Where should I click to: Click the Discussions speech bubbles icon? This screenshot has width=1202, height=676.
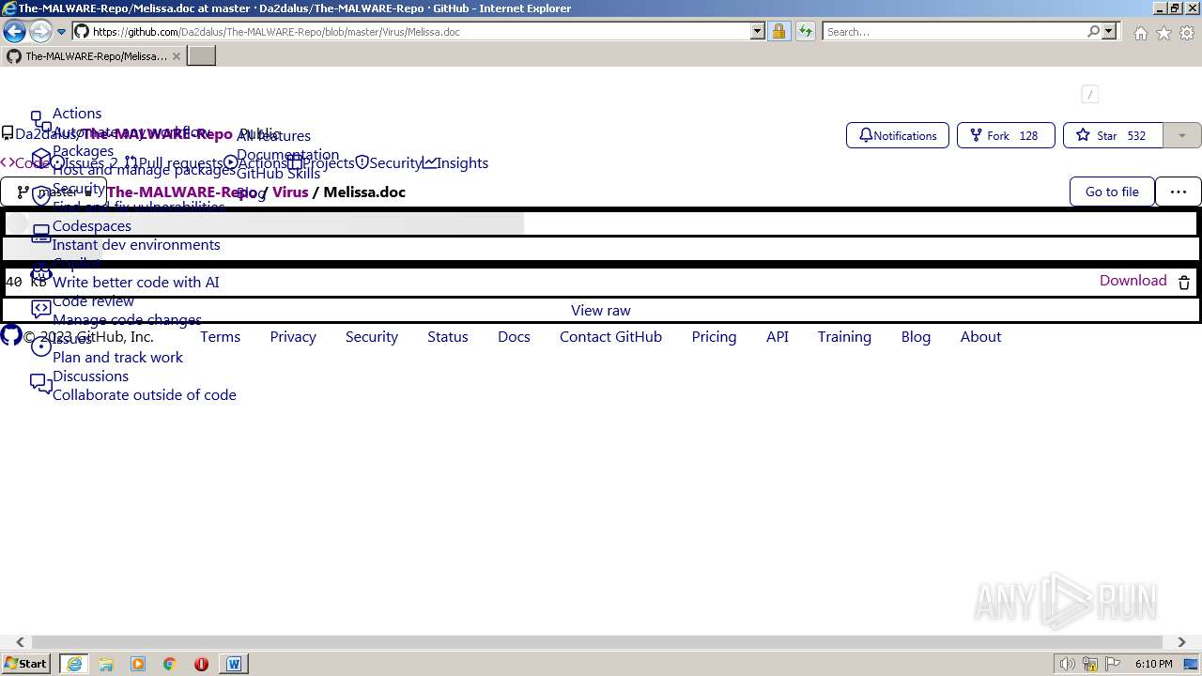pos(41,383)
